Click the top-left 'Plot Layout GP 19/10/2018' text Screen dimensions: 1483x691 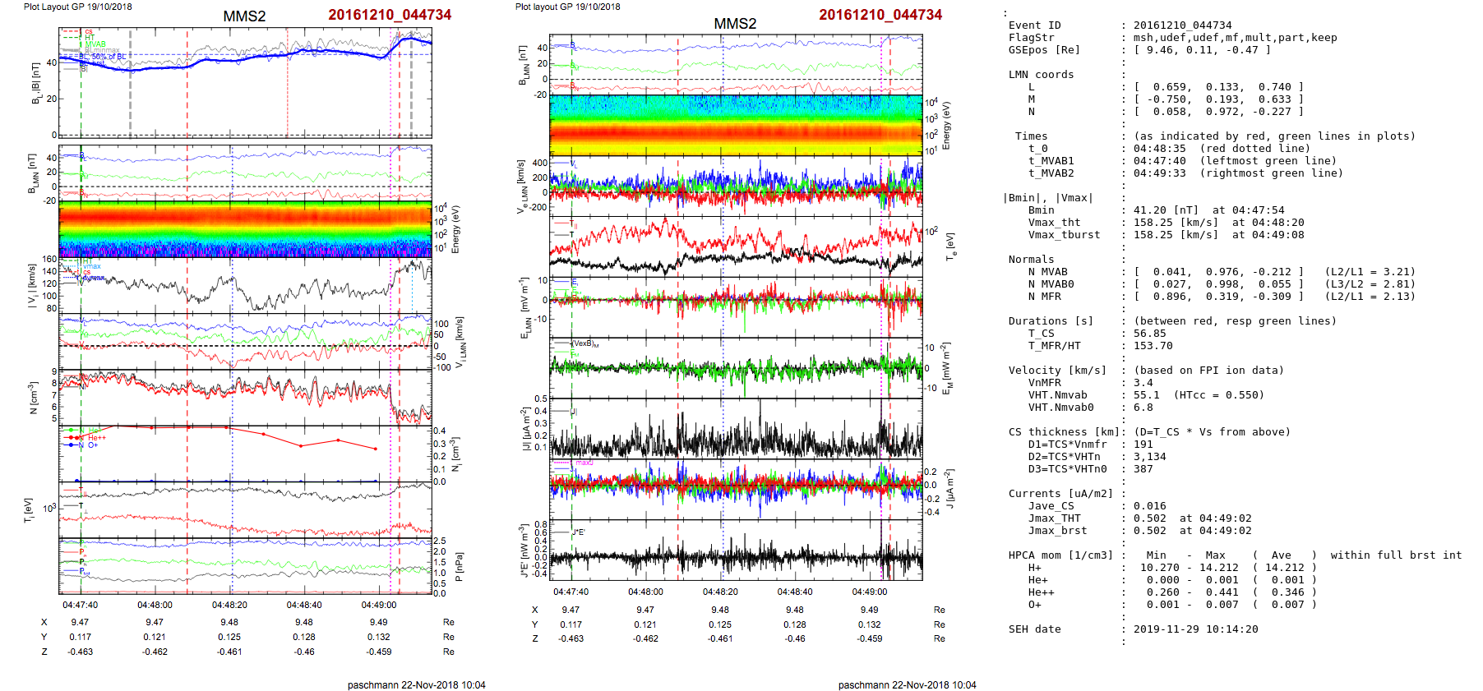(78, 7)
